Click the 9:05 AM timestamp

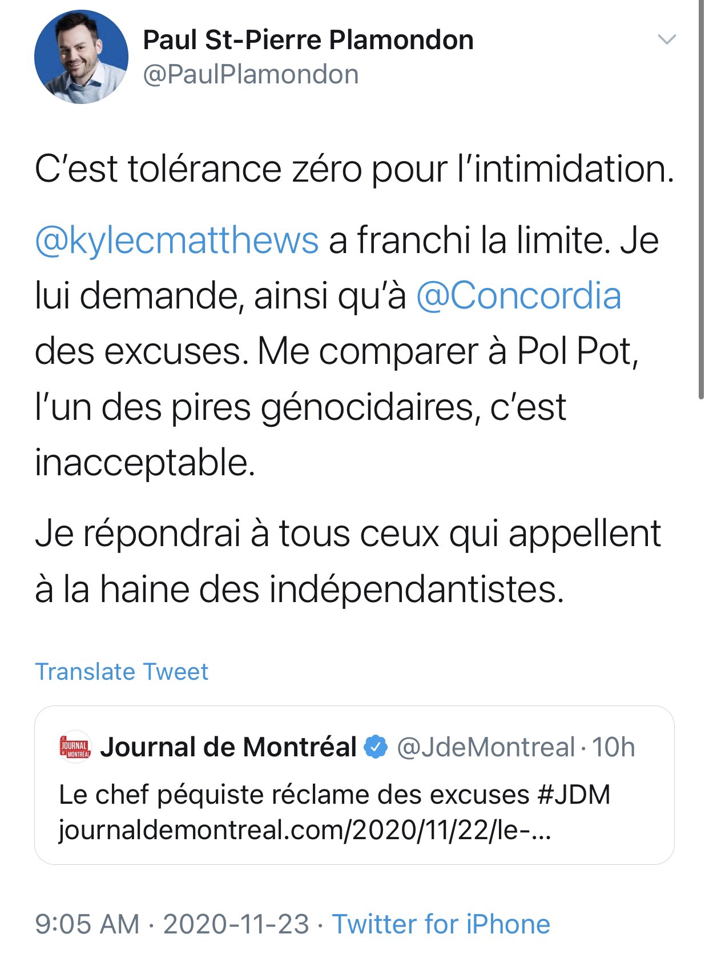pos(87,924)
